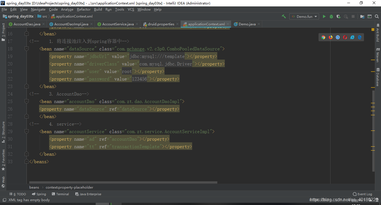Viewport: 381px width, 205px height.
Task: Close the applicationContext.xml tab
Action: pos(228,24)
